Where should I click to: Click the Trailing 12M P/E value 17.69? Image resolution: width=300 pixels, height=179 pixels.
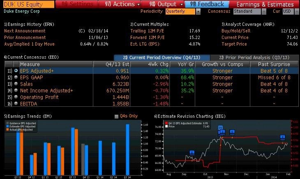tap(194, 31)
